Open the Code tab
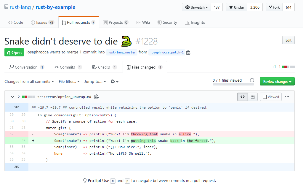 pos(16,23)
